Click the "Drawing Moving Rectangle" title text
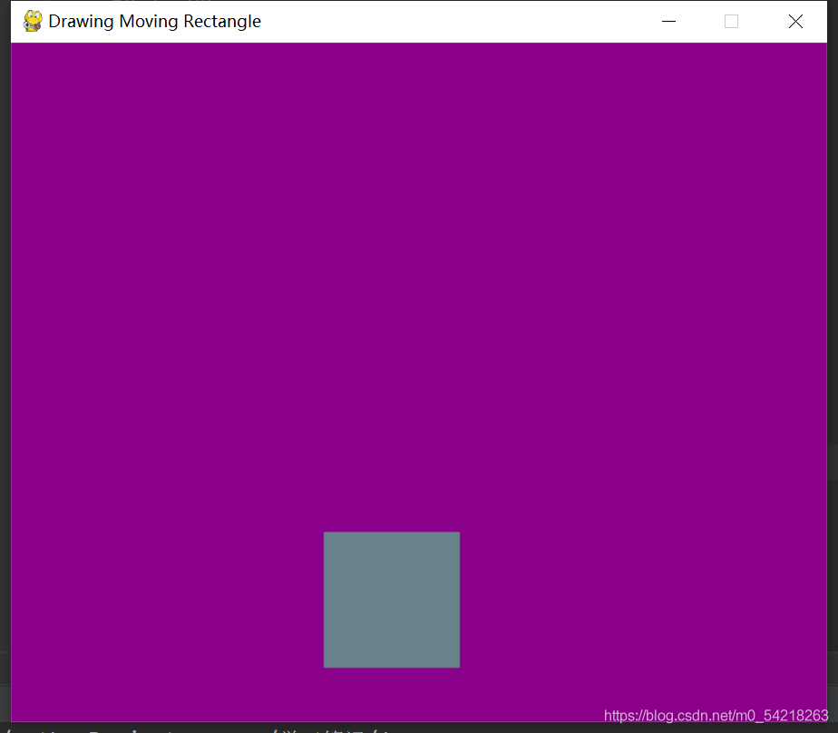The image size is (838, 733). click(x=154, y=22)
